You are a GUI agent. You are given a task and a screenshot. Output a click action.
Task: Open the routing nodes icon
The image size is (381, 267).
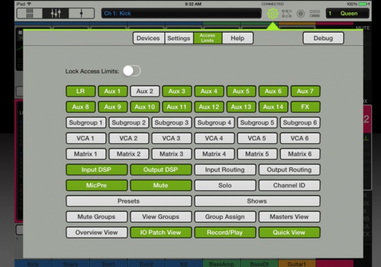point(287,14)
